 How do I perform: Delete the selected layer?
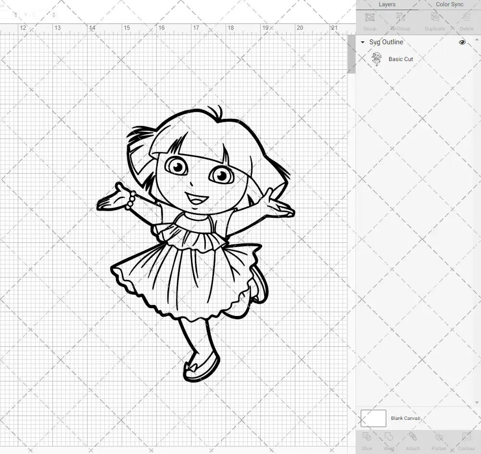466,21
